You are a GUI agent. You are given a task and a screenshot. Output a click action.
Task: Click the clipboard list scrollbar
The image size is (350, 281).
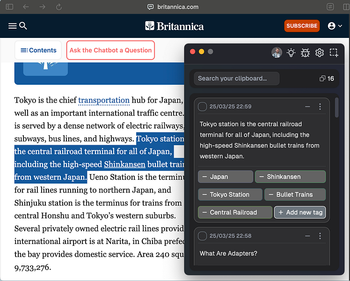(337, 108)
